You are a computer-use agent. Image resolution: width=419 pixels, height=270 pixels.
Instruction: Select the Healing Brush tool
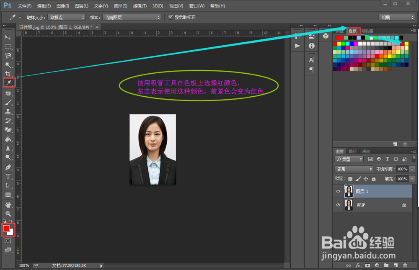8,93
